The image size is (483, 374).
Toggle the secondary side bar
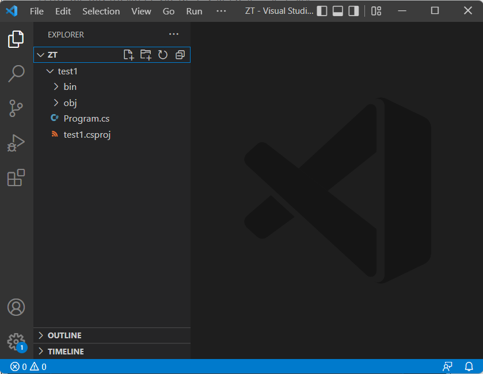353,11
